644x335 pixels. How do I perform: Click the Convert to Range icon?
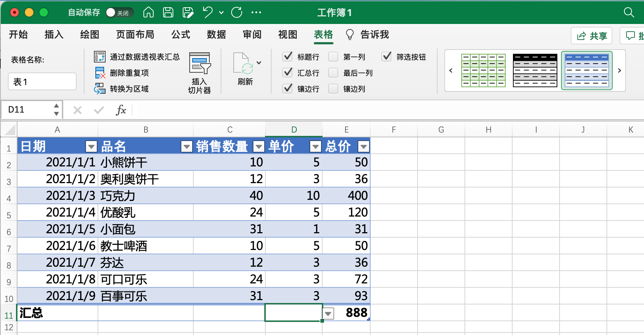click(x=100, y=89)
